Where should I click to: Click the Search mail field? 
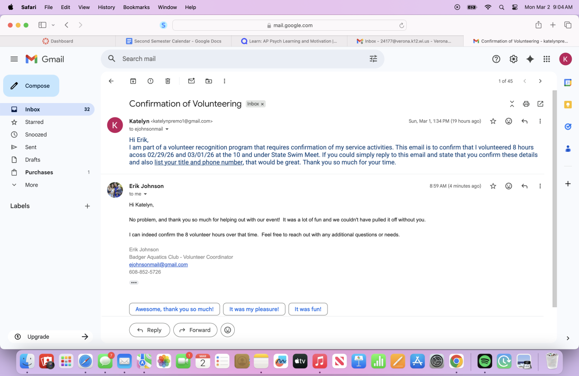pyautogui.click(x=242, y=59)
